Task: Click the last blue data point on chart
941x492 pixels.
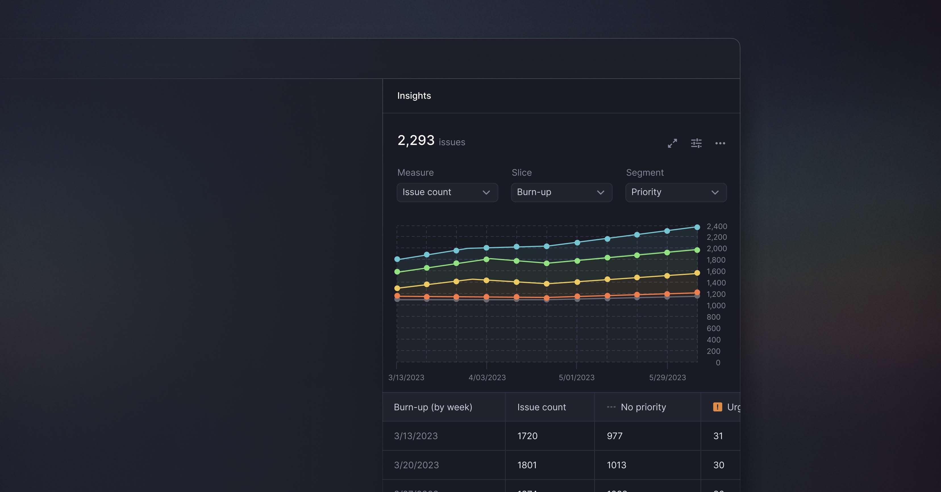Action: tap(697, 227)
